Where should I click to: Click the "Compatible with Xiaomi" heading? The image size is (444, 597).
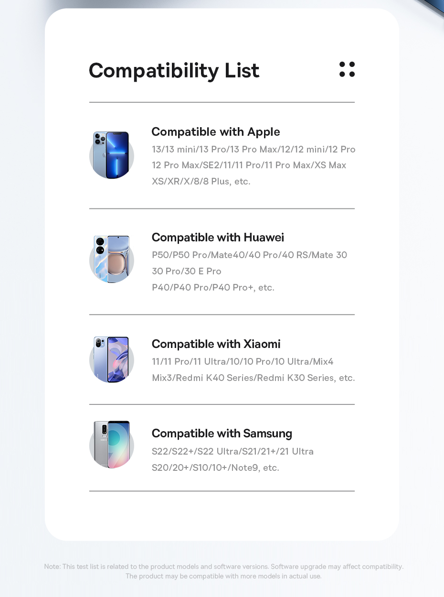pyautogui.click(x=216, y=344)
